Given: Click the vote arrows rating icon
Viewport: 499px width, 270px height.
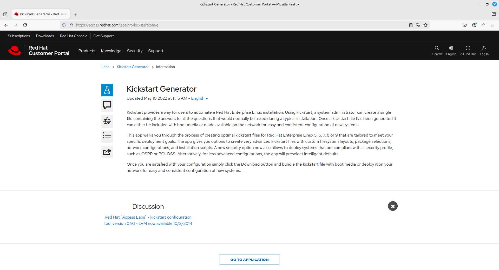Looking at the screenshot, I should [107, 121].
